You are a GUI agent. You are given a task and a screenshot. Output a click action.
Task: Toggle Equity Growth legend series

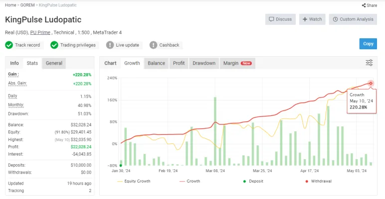tap(134, 181)
